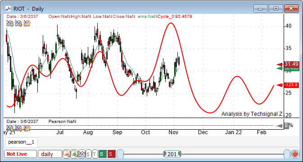Maximize the RIOT chart window
The width and height of the screenshot is (303, 162).
click(x=276, y=9)
